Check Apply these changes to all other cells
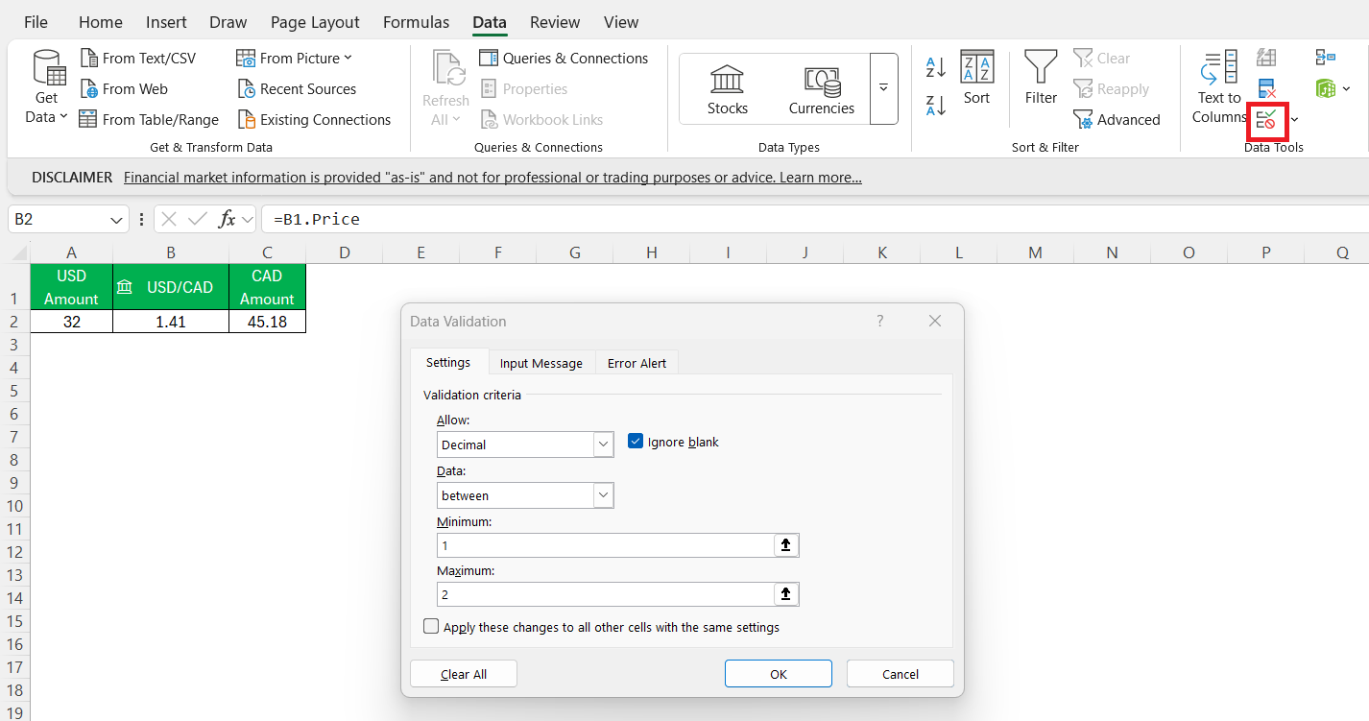The height and width of the screenshot is (721, 1369). point(431,627)
